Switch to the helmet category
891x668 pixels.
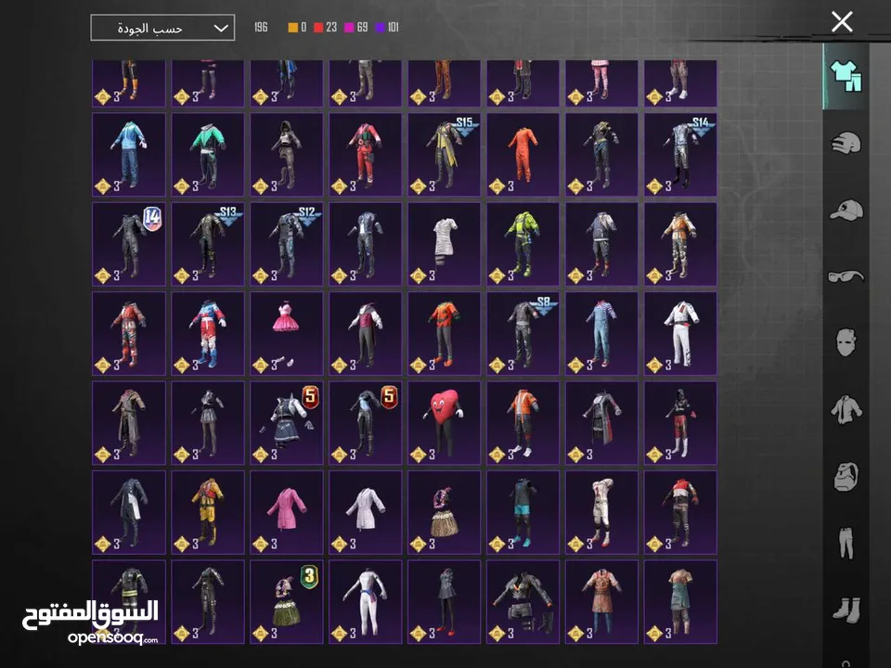846,143
